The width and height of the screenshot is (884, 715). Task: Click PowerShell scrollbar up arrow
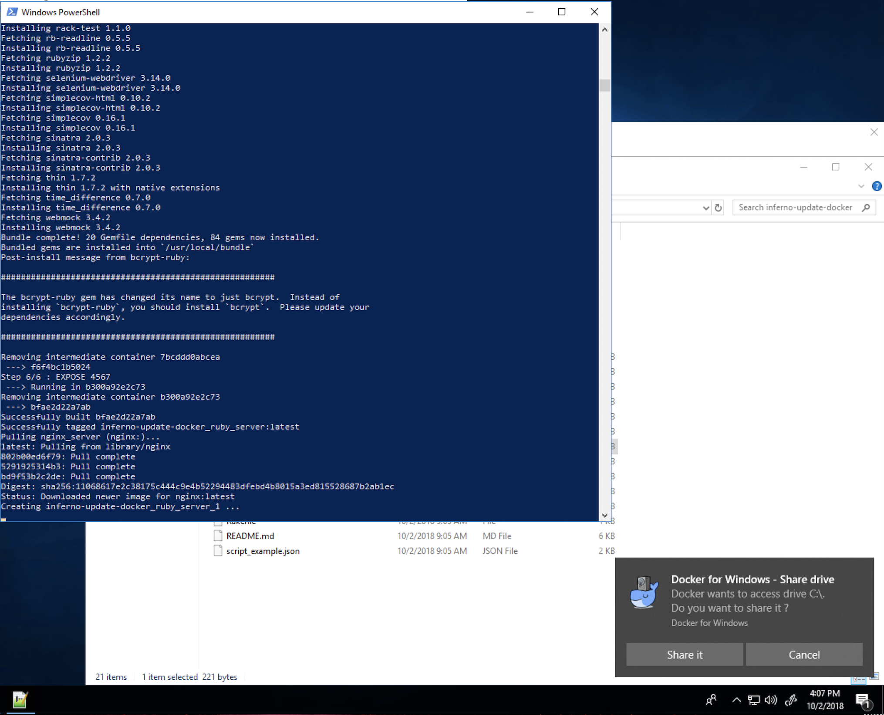[604, 30]
